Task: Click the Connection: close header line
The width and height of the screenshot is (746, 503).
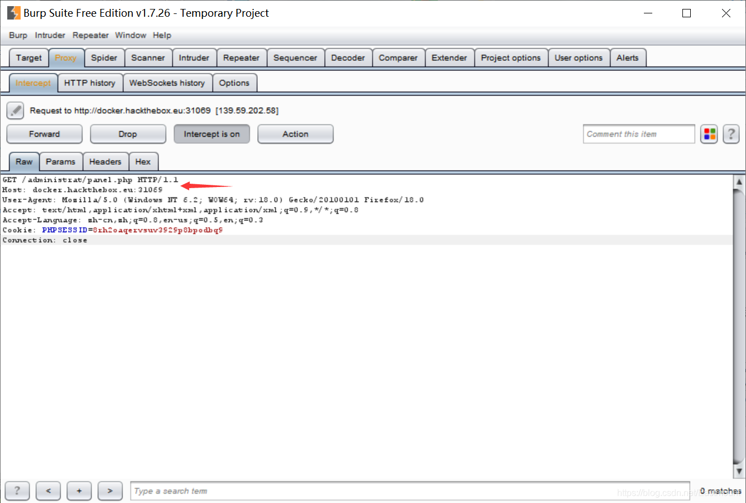Action: (45, 240)
